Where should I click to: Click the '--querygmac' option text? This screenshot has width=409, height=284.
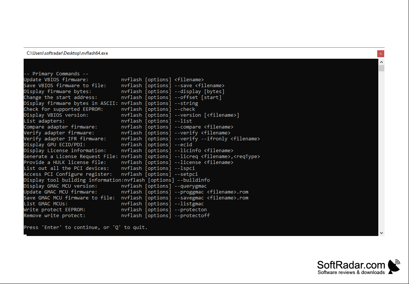click(191, 186)
